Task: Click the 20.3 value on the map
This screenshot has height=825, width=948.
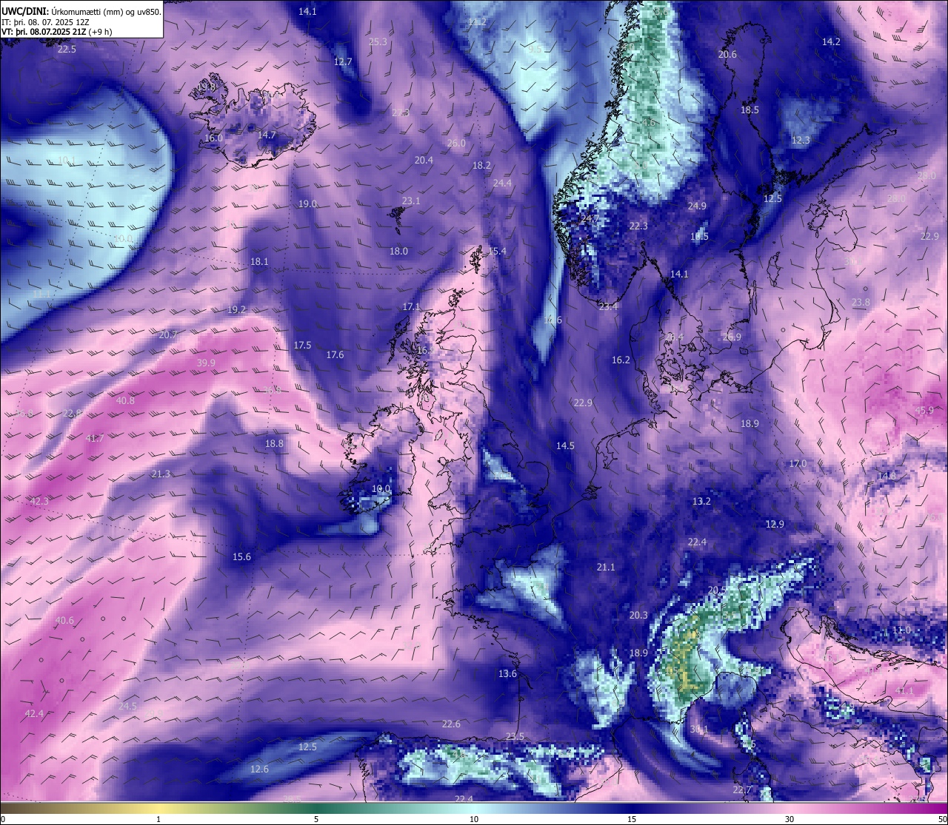Action: click(638, 616)
